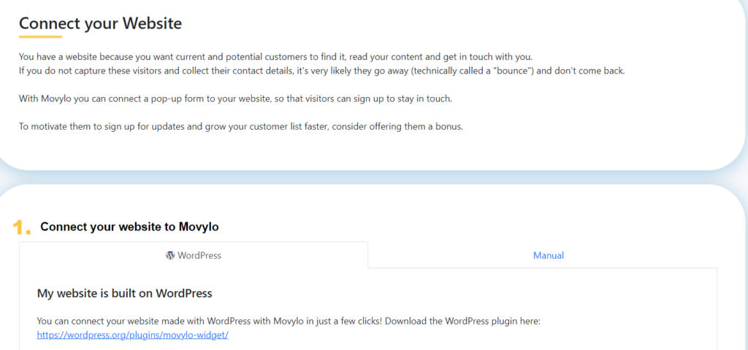Click the yellow underline below the page heading
The image size is (748, 350).
tap(41, 36)
